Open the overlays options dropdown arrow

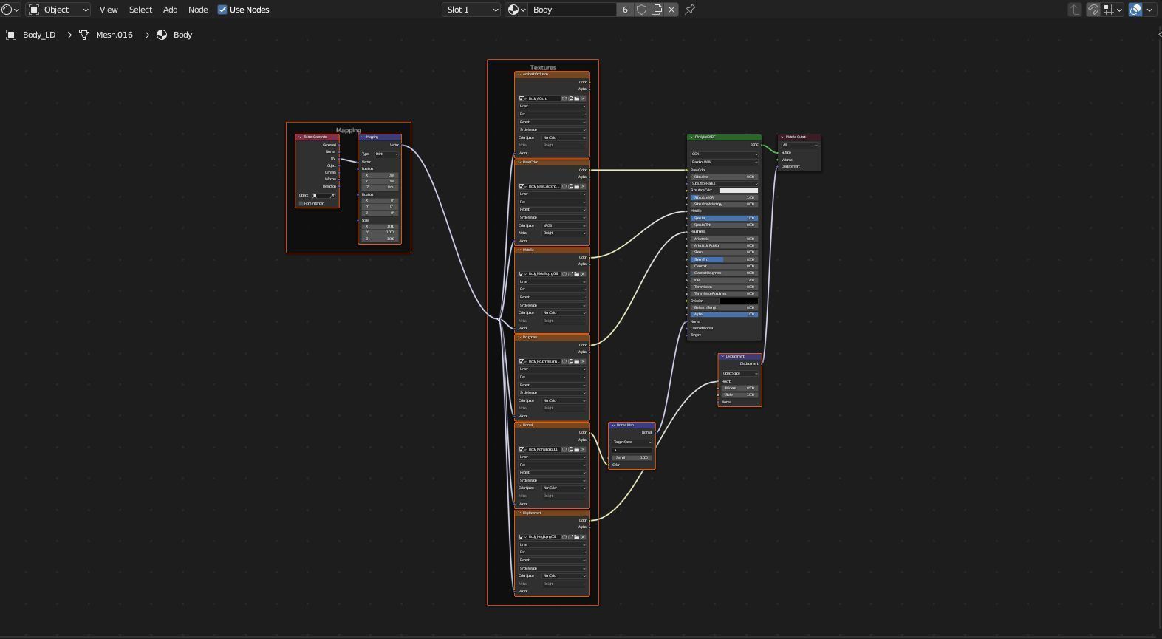[x=1149, y=10]
